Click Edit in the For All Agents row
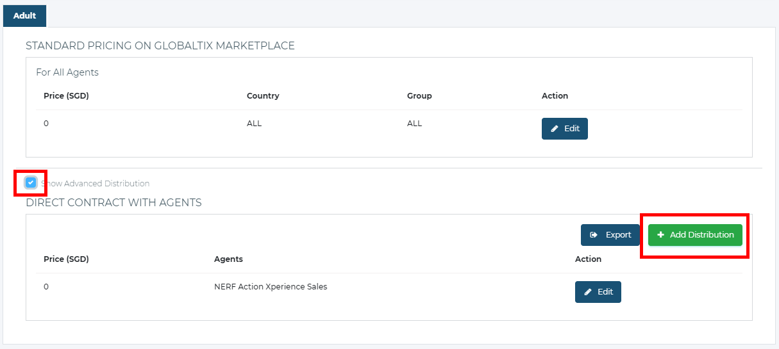The height and width of the screenshot is (349, 779). 565,129
